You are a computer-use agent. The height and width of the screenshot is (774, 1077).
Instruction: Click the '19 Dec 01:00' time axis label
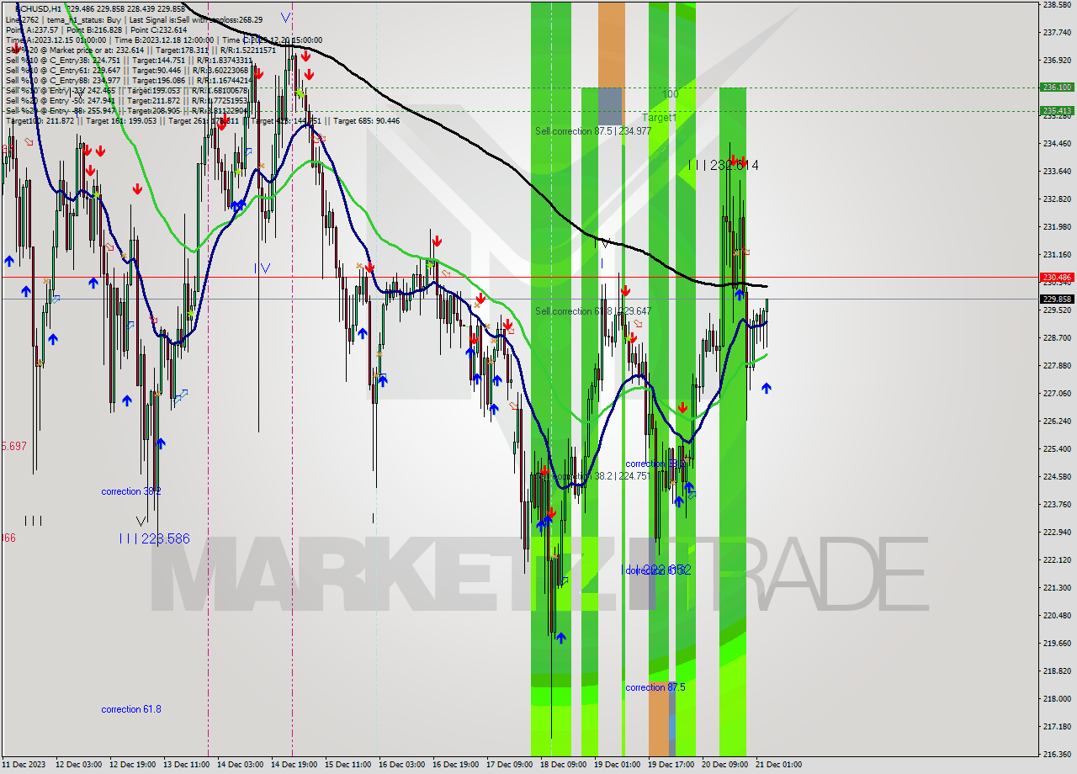617,765
